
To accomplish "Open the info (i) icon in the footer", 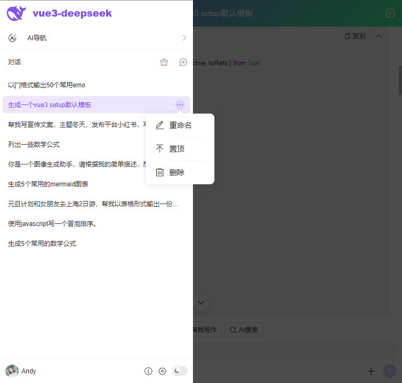I will [x=148, y=371].
